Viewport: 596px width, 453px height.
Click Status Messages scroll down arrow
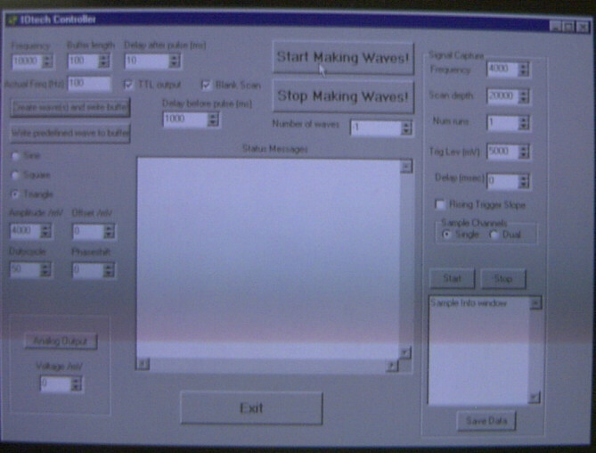click(405, 352)
